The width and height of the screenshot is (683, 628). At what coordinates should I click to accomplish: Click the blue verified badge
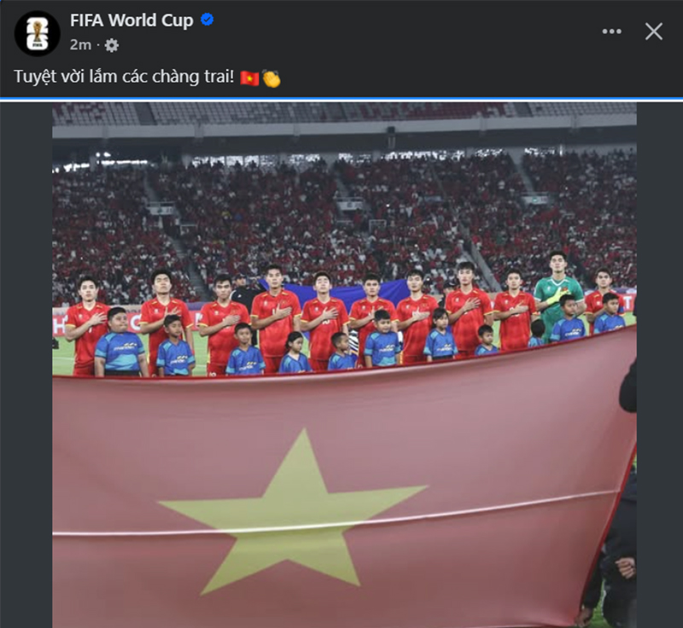(x=207, y=20)
